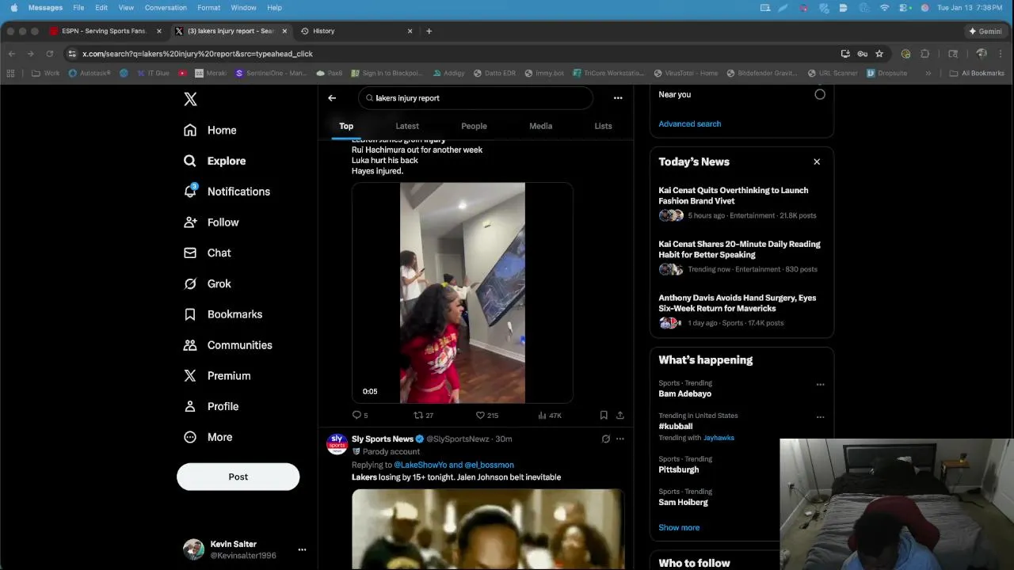The image size is (1014, 570).
Task: Expand hidden bookmarks overflow chevron
Action: coord(928,73)
